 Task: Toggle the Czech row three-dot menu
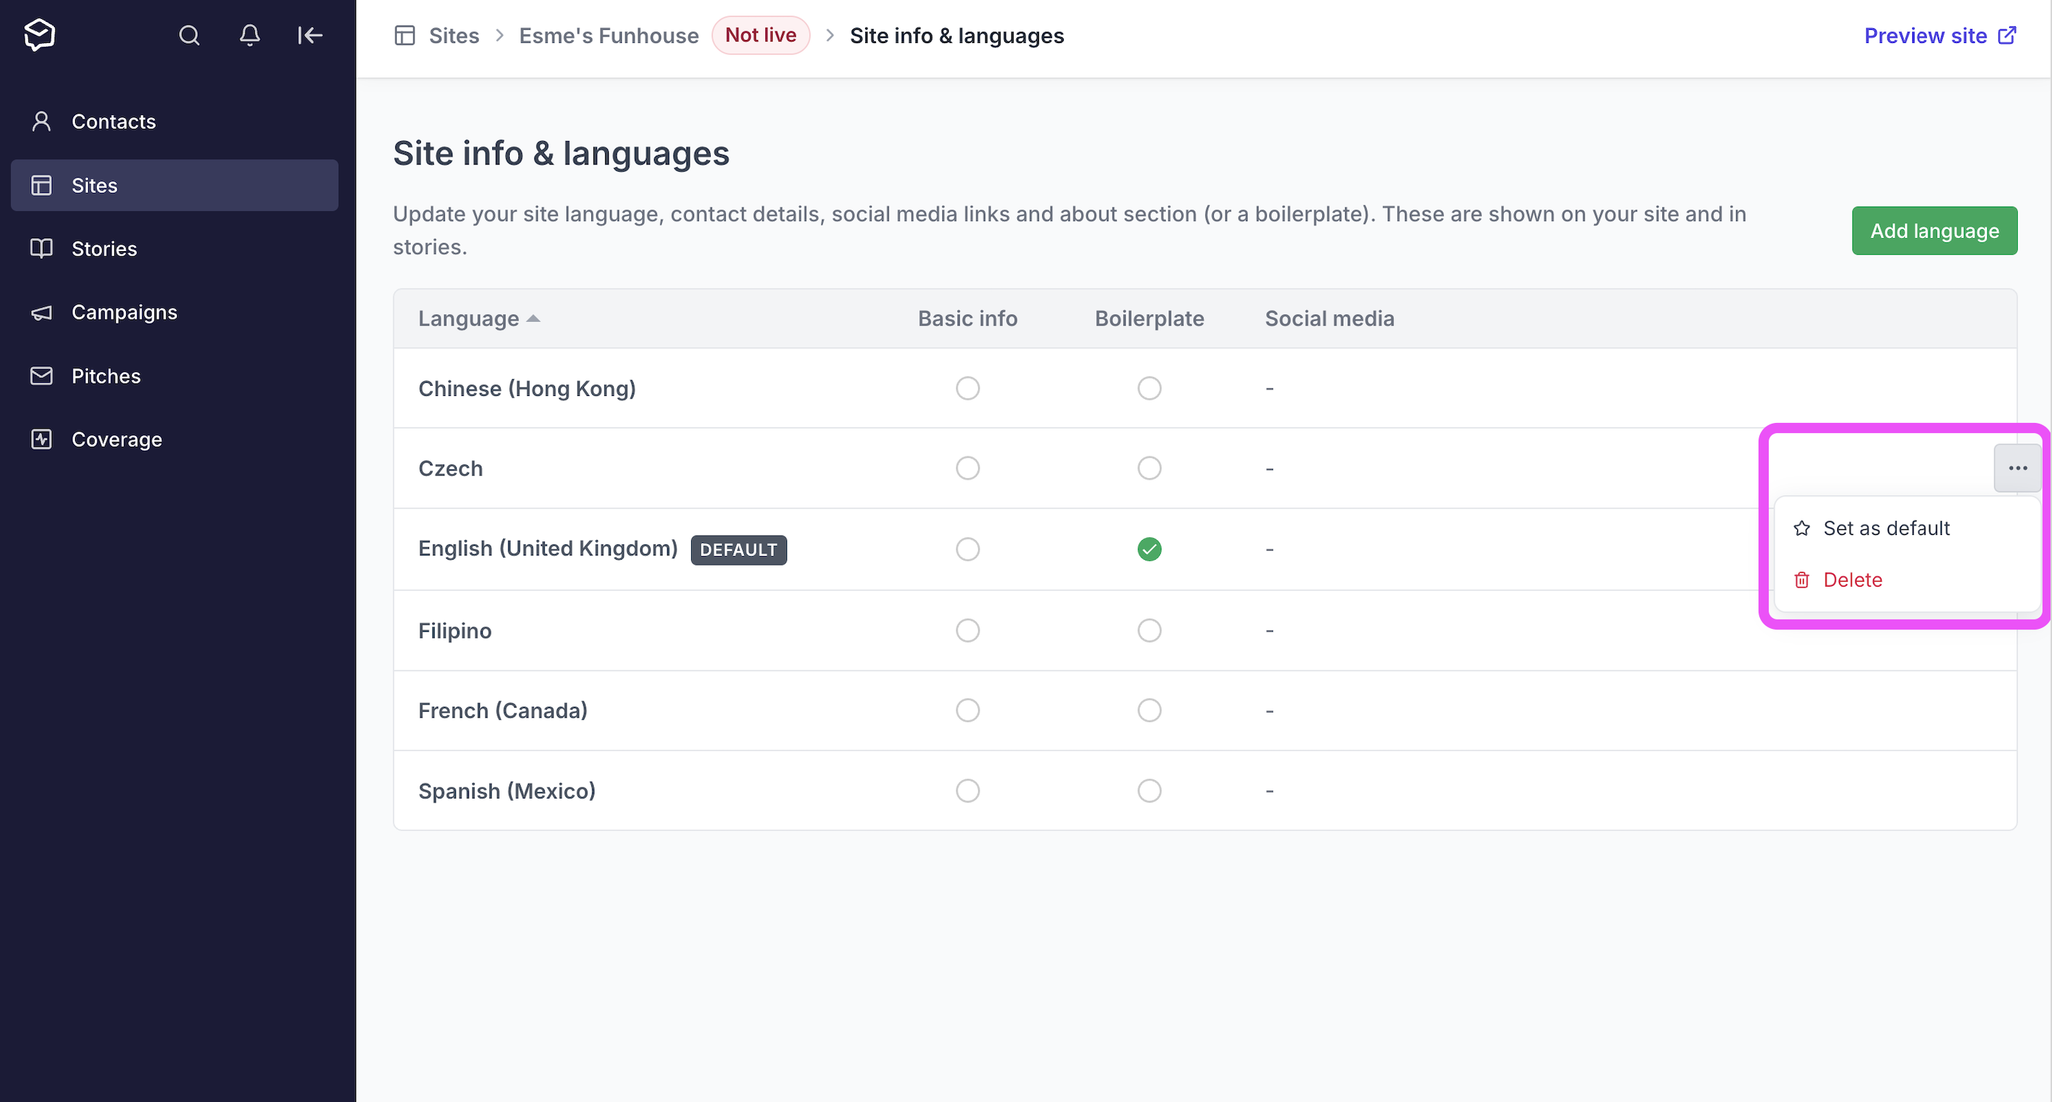(2017, 468)
